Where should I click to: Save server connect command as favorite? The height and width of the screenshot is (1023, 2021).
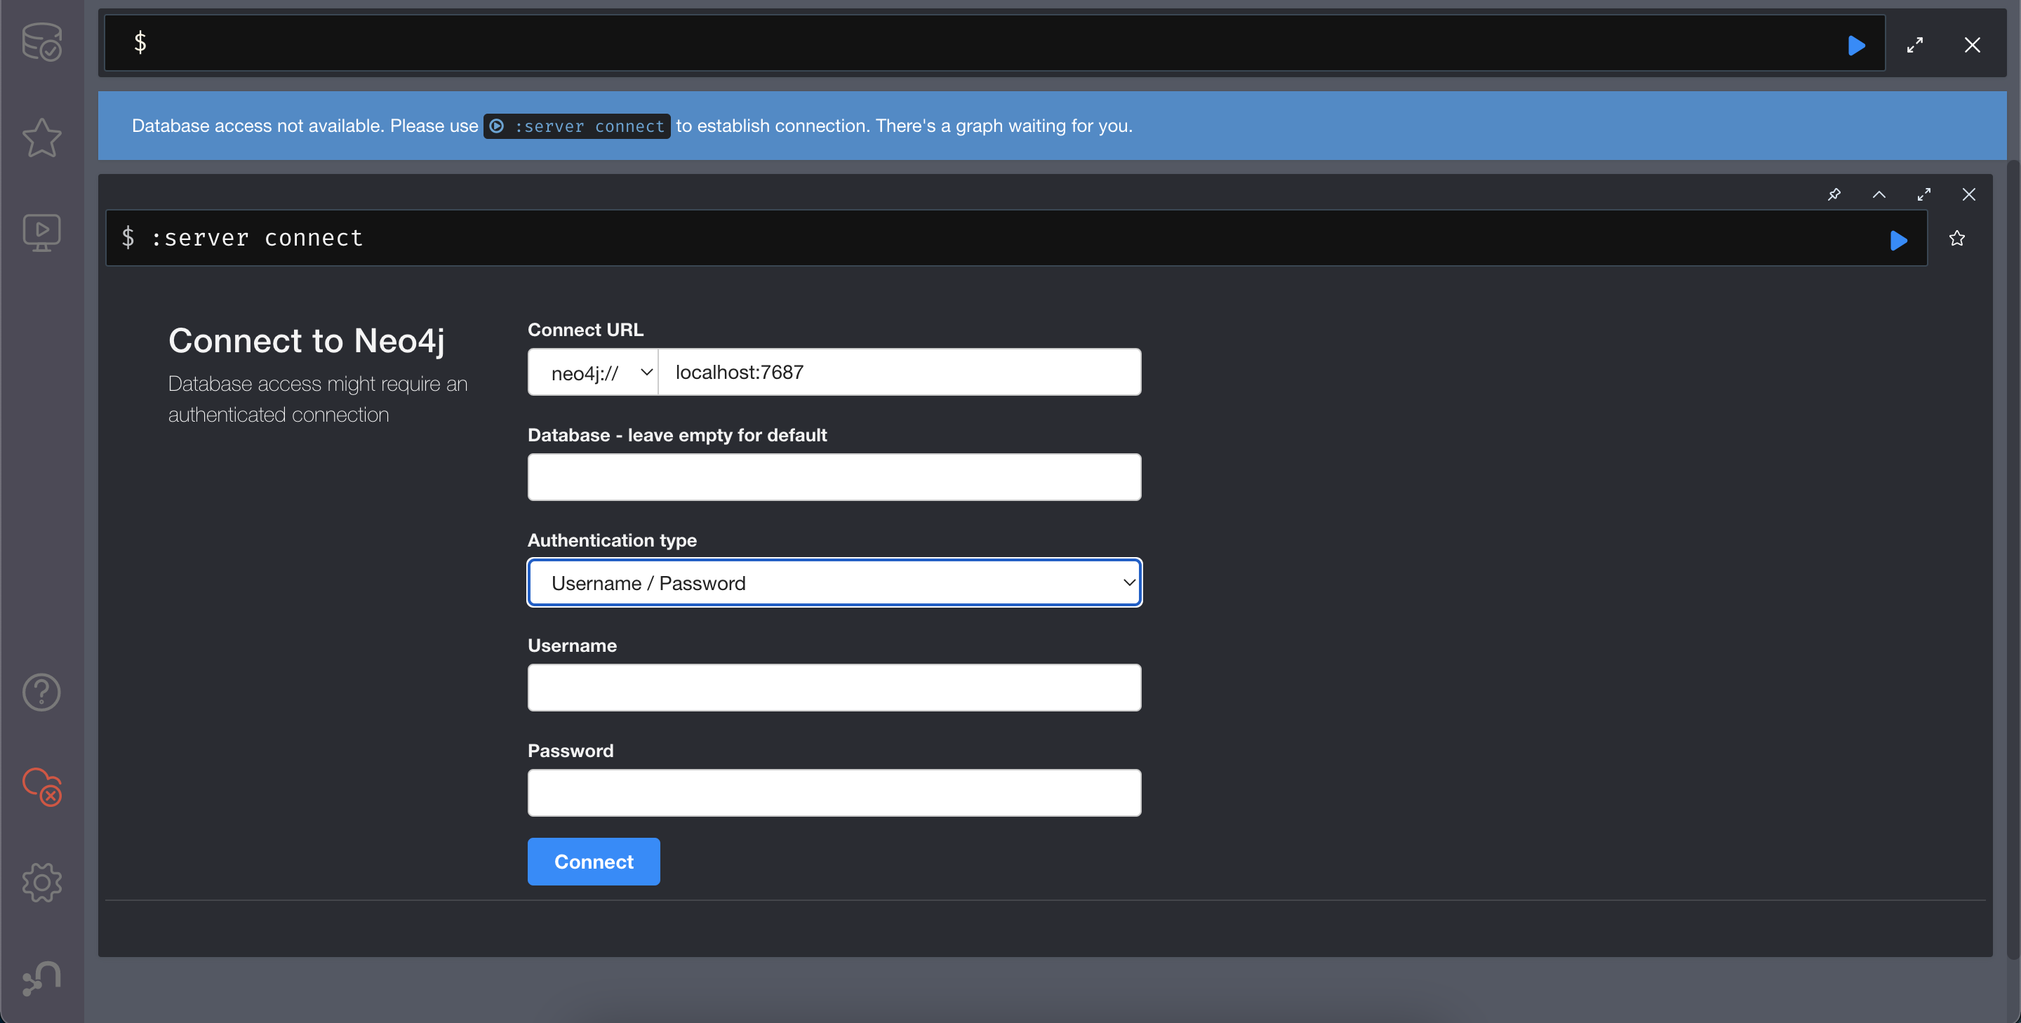point(1956,239)
